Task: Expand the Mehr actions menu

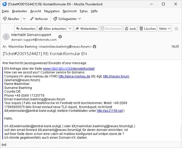Action: 165,29
